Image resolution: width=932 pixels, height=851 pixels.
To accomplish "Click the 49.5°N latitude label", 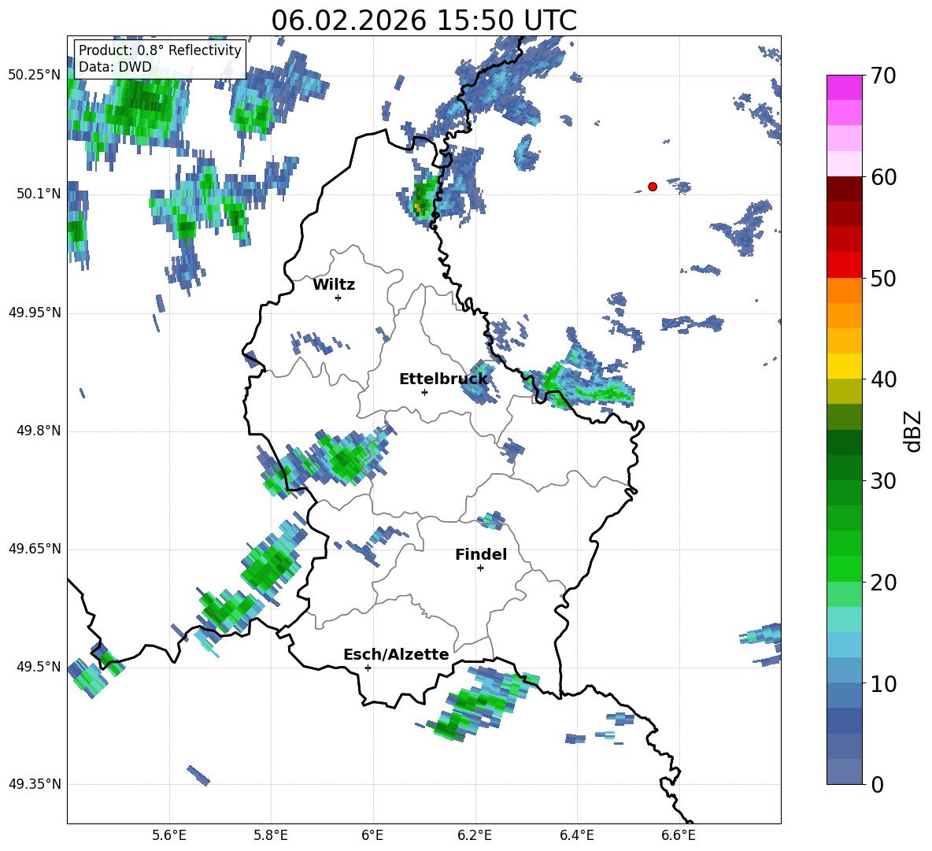I will point(39,667).
